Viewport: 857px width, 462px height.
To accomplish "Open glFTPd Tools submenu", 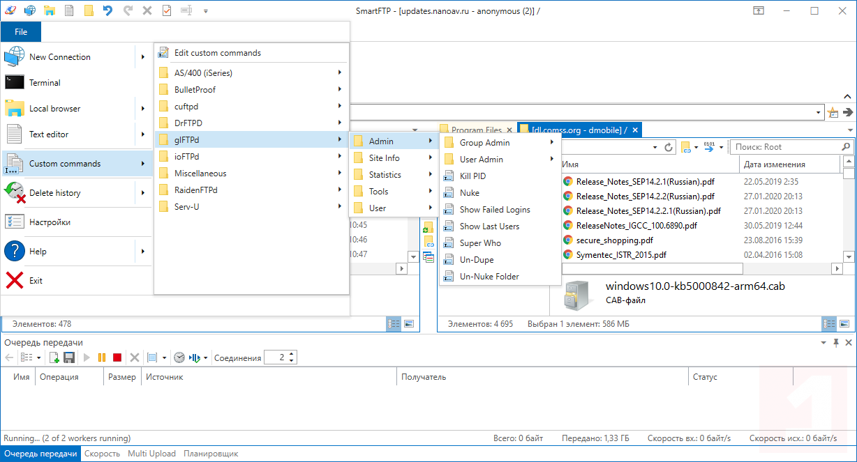I will coord(394,192).
